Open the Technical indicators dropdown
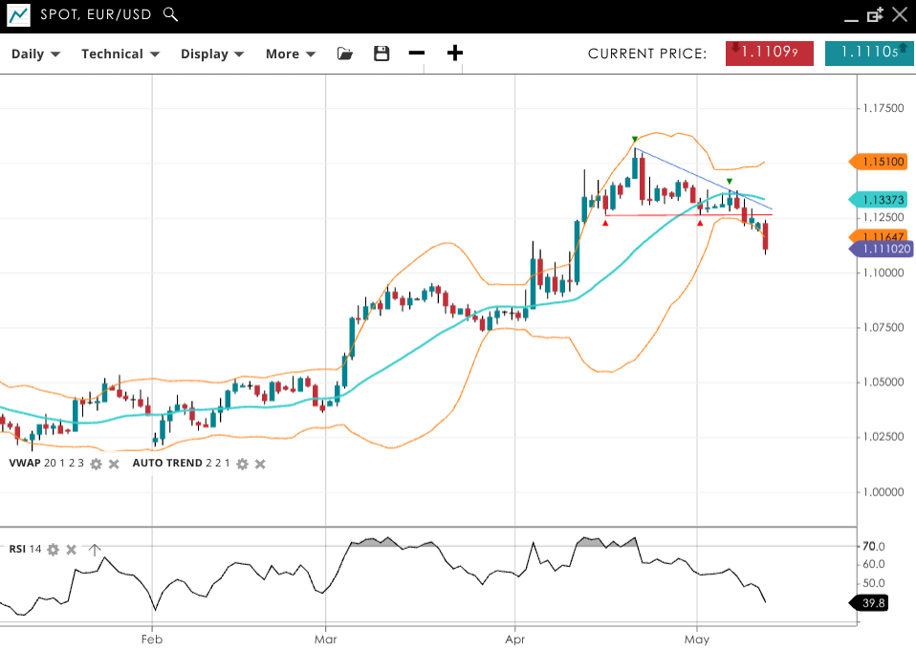The height and width of the screenshot is (652, 916). pos(120,54)
